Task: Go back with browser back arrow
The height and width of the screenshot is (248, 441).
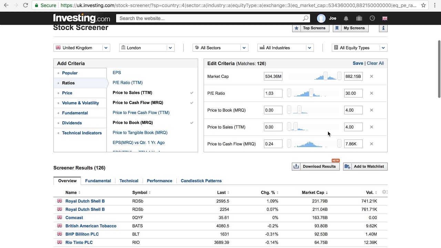Action: tap(6, 5)
